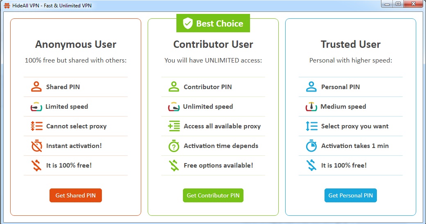This screenshot has width=426, height=224.
Task: Click the Medium speed gauge icon
Action: point(311,107)
